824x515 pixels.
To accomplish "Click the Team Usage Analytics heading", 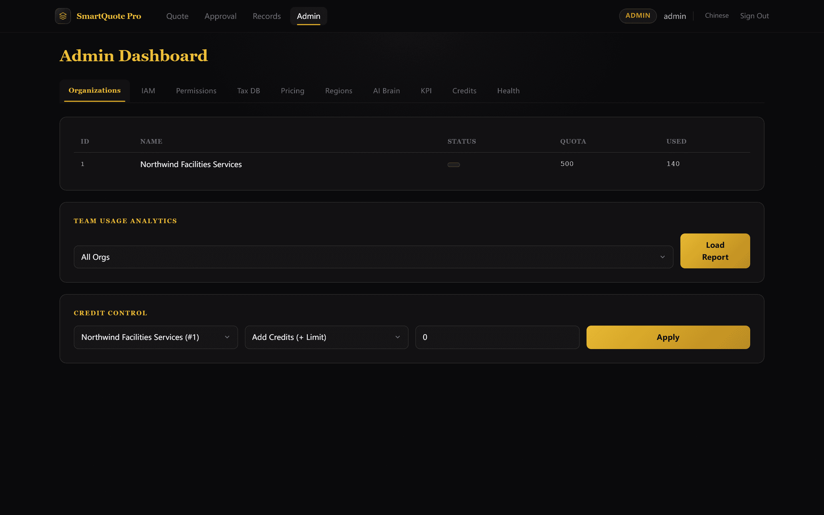I will (x=125, y=221).
